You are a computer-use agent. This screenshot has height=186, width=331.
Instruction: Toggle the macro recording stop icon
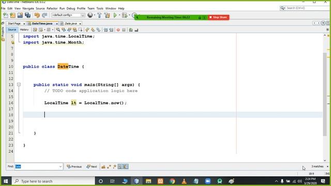124,30
